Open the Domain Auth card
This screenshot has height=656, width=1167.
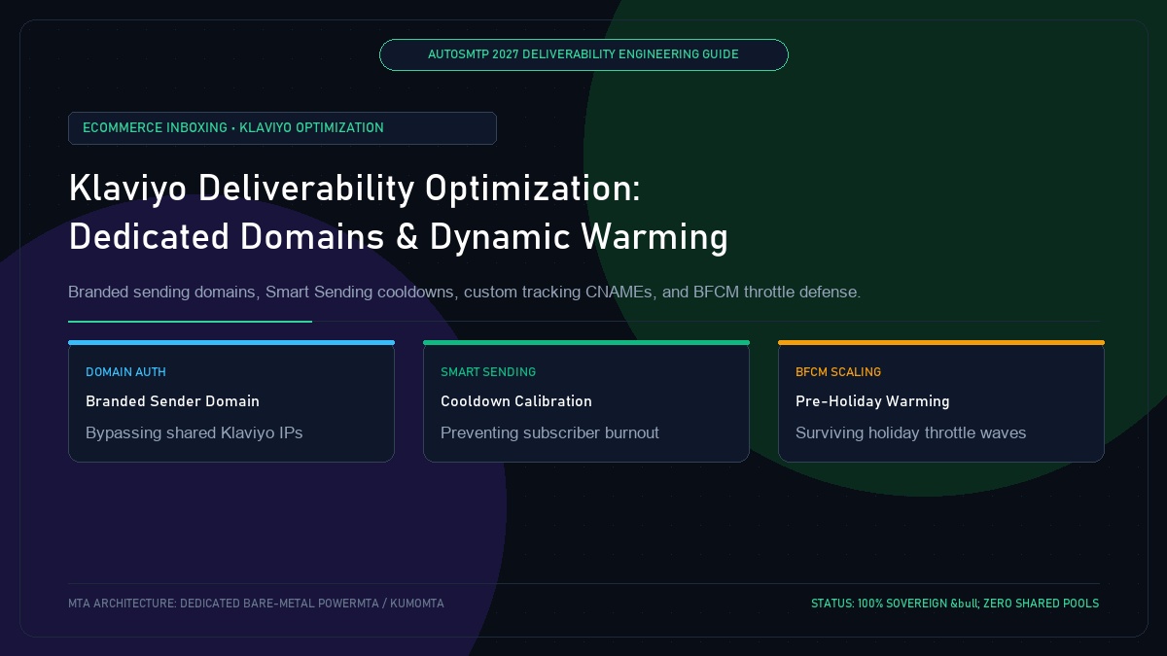[x=231, y=401]
